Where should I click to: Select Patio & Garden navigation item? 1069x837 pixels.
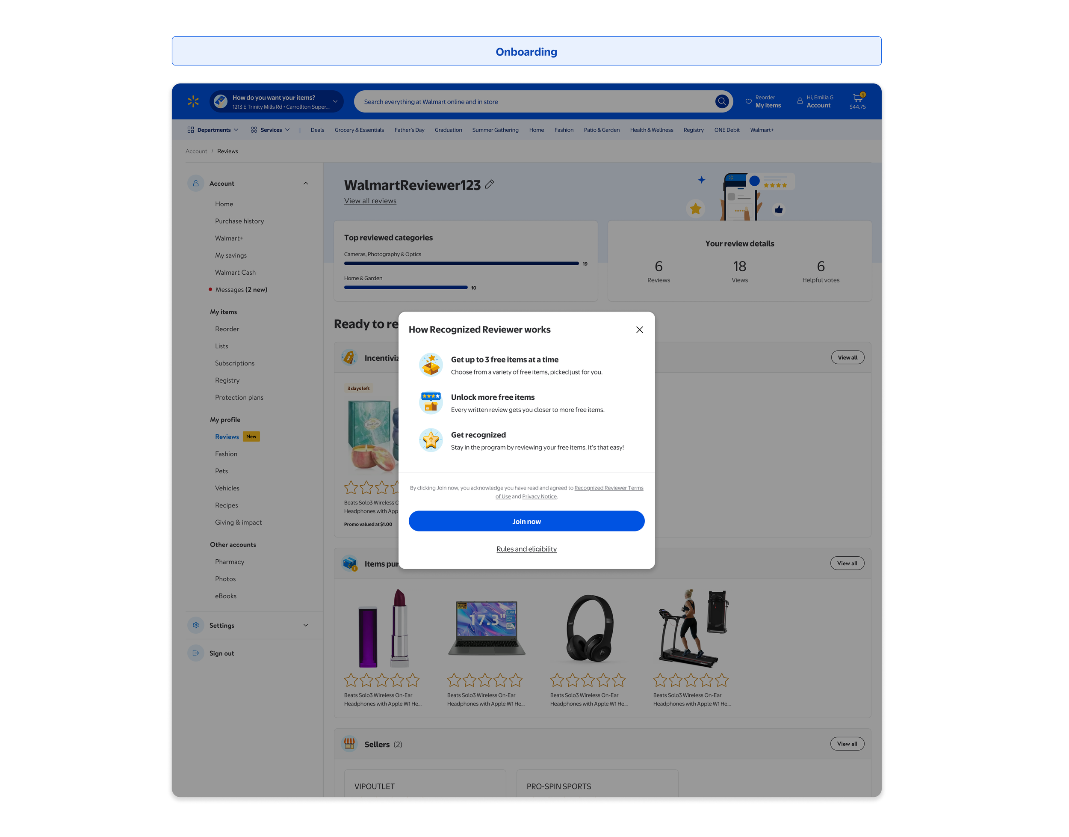coord(601,130)
